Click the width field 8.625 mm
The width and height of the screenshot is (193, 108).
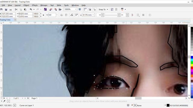pos(26,14)
